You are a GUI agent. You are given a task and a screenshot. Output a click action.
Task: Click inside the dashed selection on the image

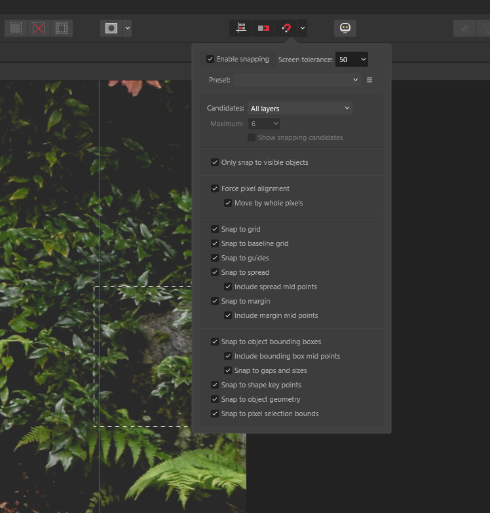[143, 357]
